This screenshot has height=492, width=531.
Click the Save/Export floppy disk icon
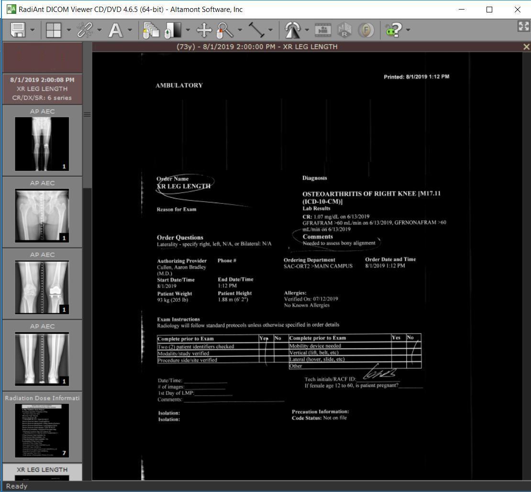coord(18,30)
